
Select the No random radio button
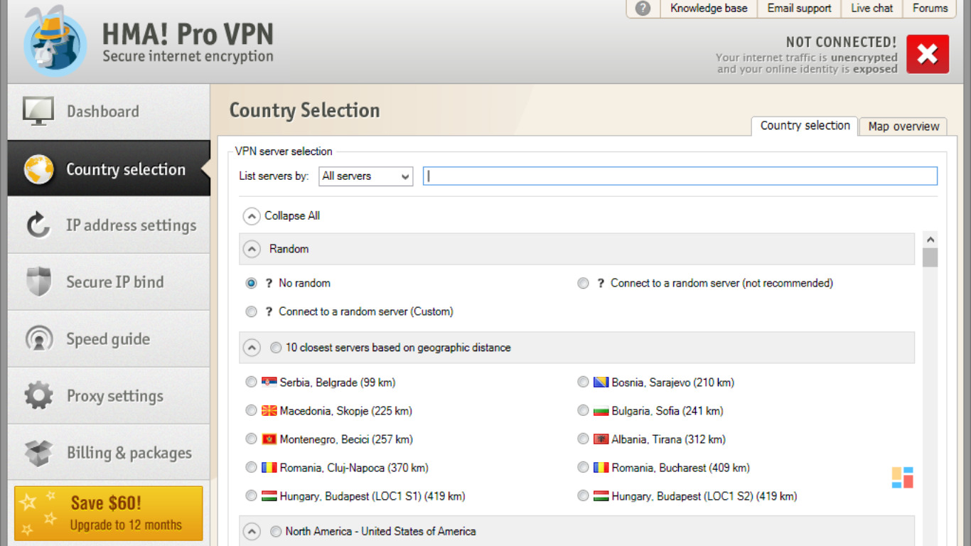251,283
